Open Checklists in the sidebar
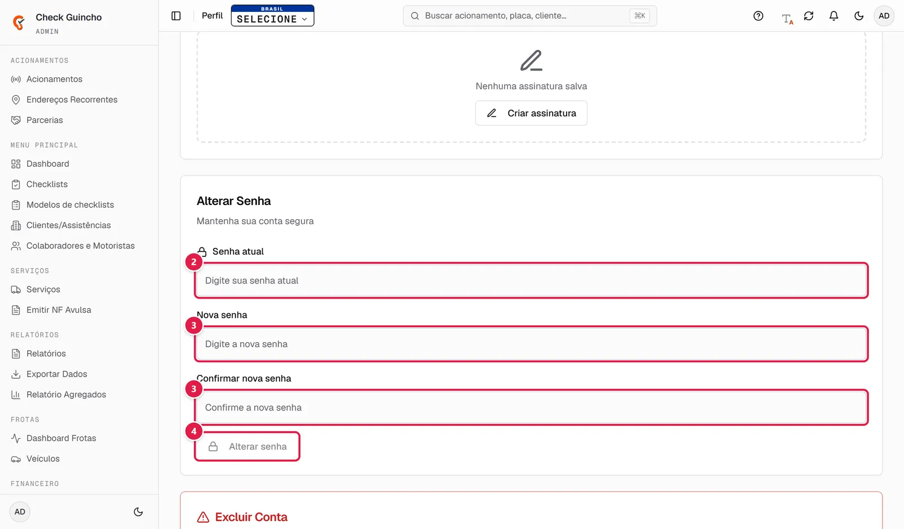Screen dimensions: 904x529 click(x=47, y=184)
